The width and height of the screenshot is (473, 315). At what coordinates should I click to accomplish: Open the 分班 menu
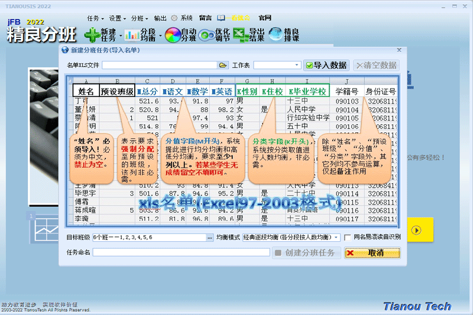pos(140,18)
